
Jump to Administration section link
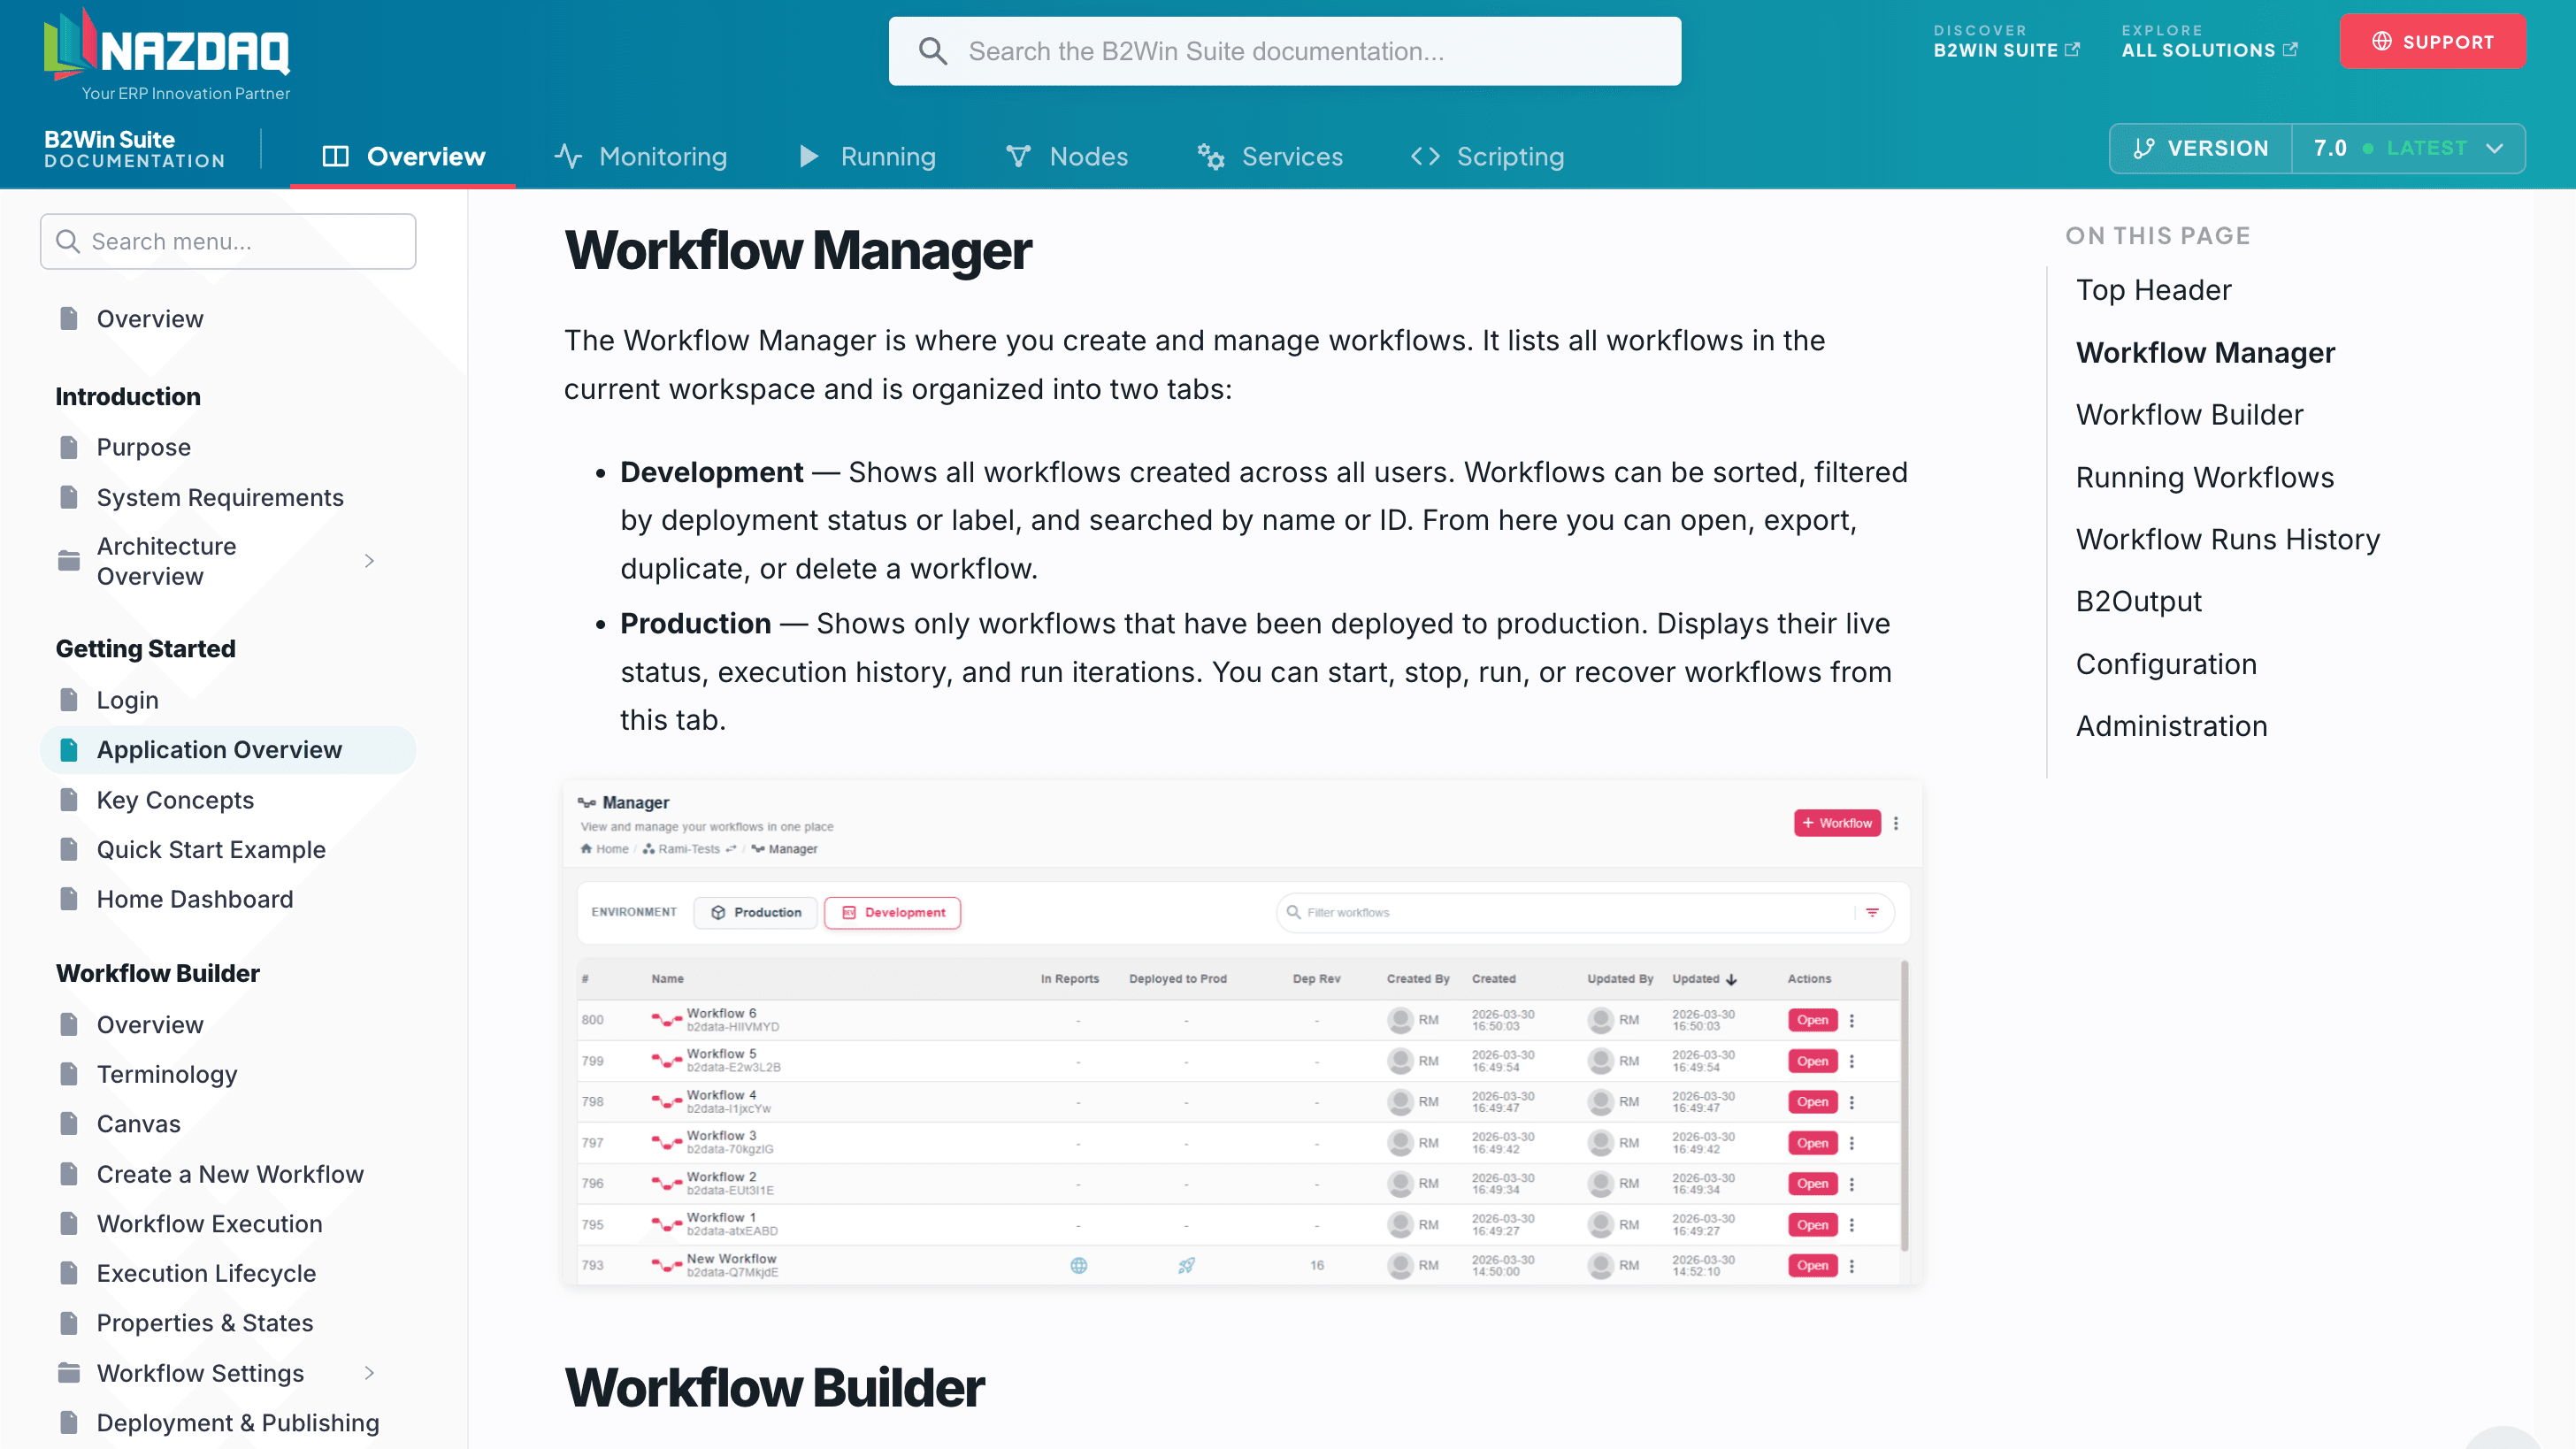pos(2171,726)
